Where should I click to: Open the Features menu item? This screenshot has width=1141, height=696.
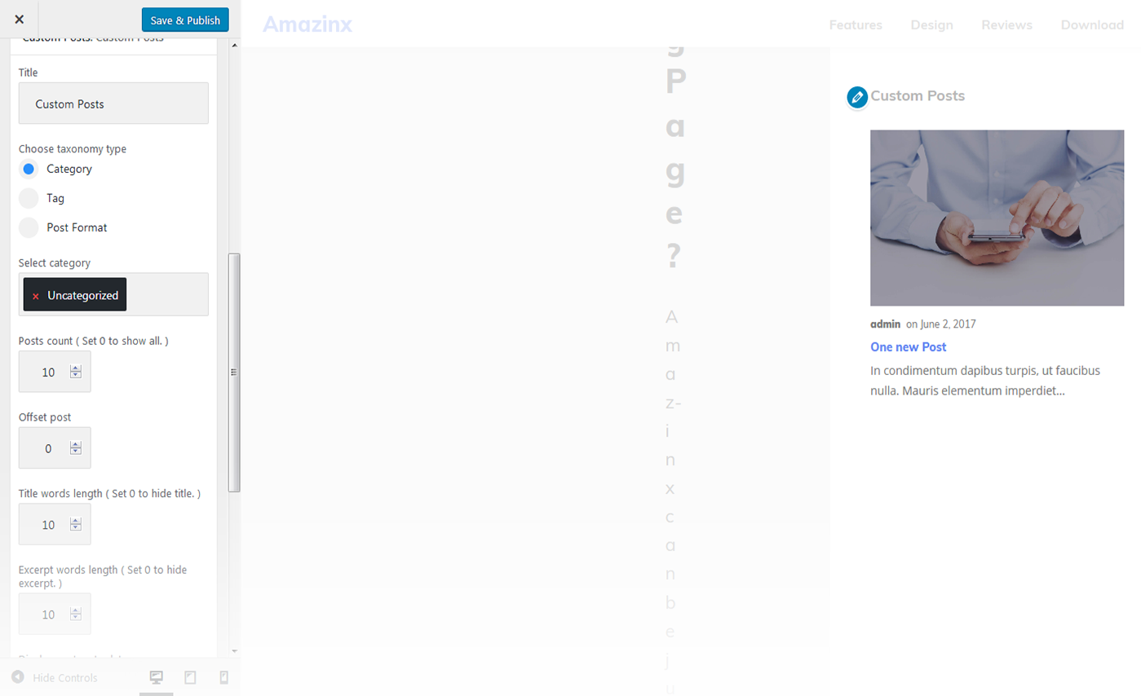pyautogui.click(x=856, y=25)
